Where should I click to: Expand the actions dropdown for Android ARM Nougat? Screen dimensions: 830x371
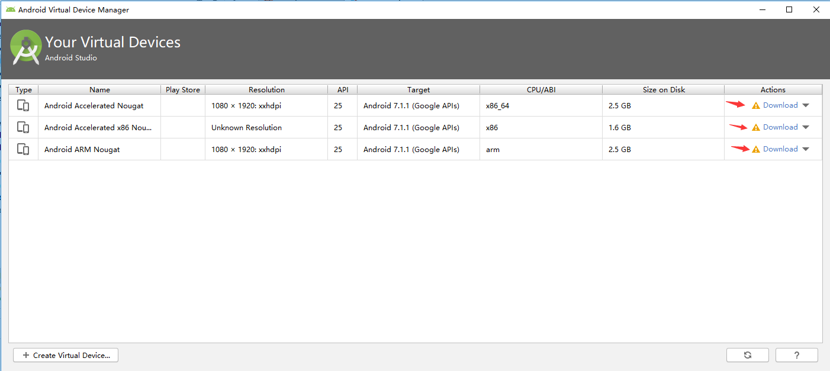click(805, 149)
